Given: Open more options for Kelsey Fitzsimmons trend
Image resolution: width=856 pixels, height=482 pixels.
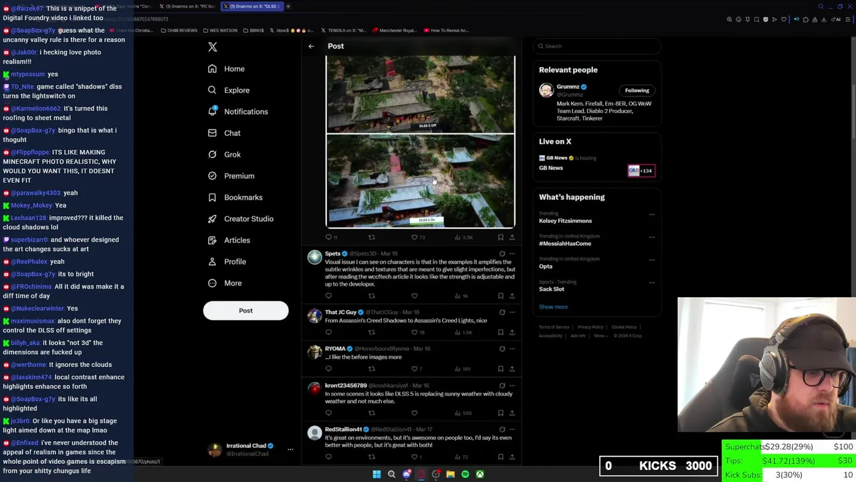Looking at the screenshot, I should [651, 214].
